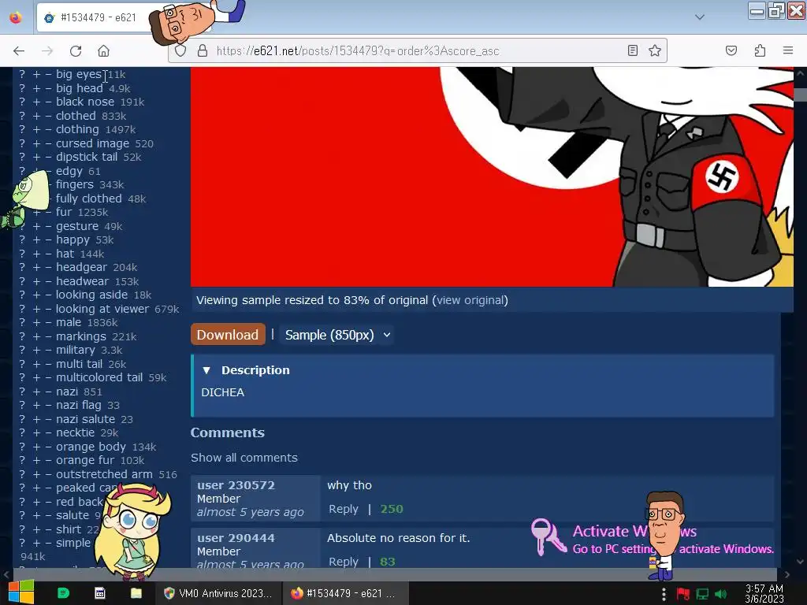This screenshot has width=807, height=605.
Task: Exclude 'clothing' tag with minus sign
Action: 48,130
